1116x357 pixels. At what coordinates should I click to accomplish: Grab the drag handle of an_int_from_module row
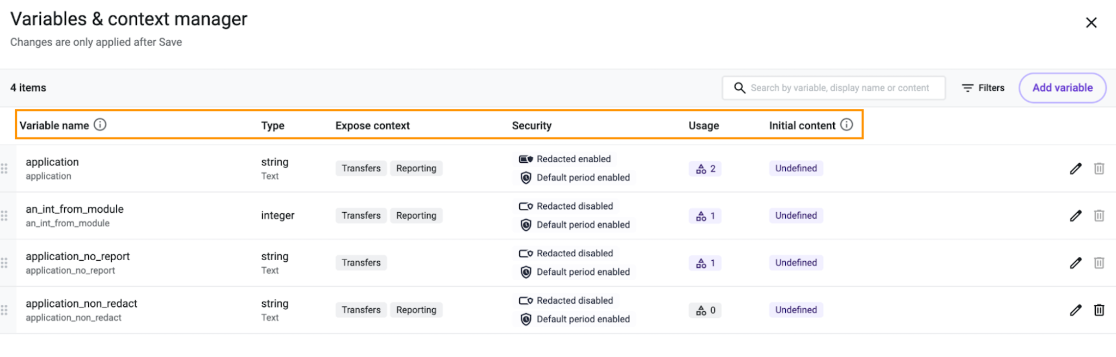(x=4, y=216)
